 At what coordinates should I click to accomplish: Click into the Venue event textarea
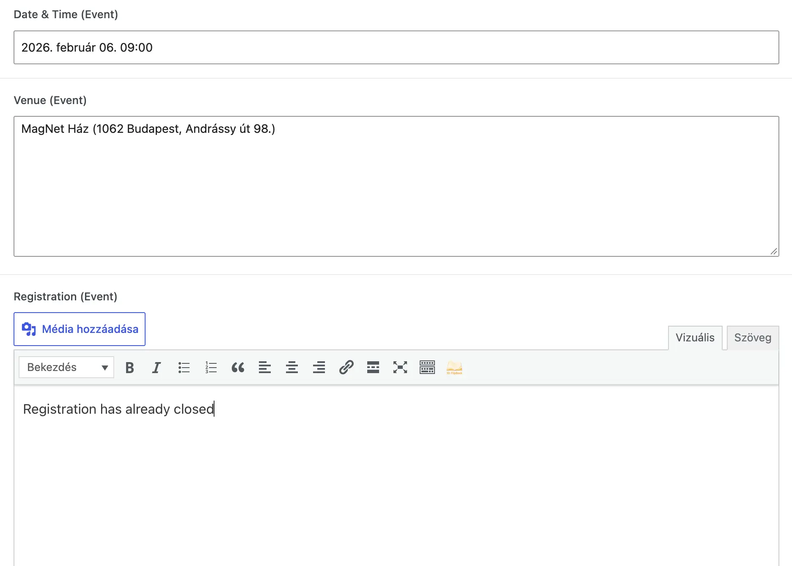396,186
